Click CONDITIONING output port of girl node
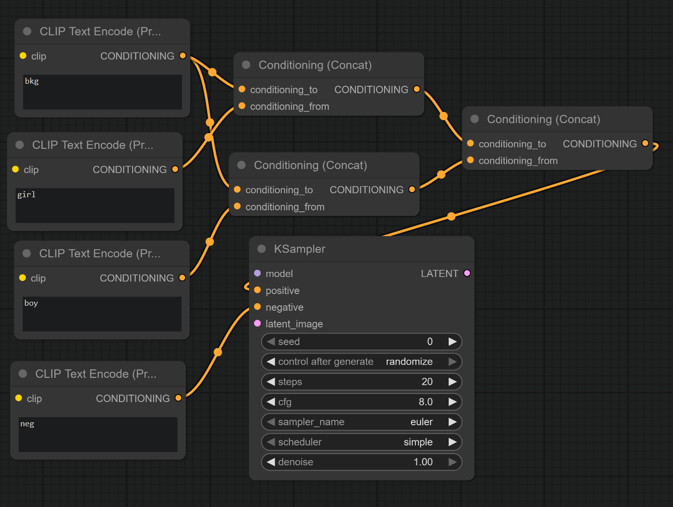 [x=175, y=169]
